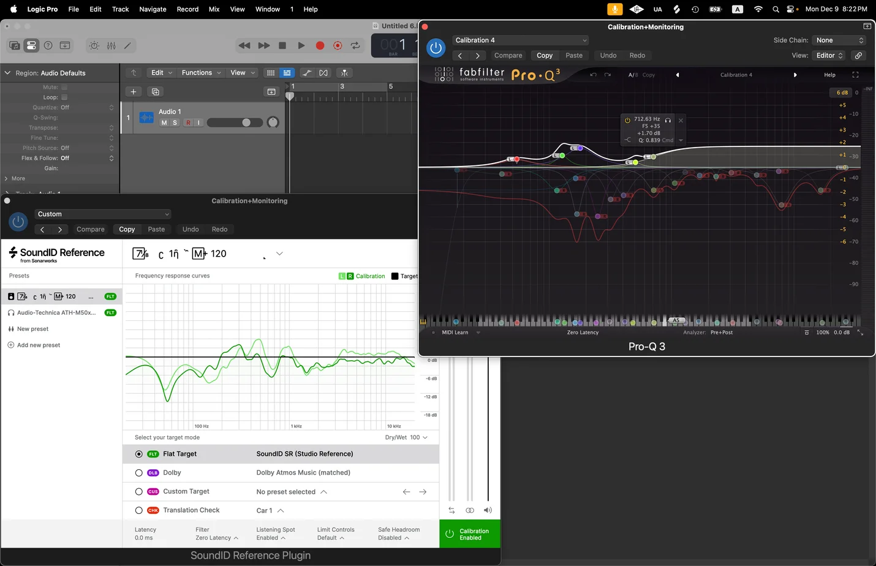Solo Audio 1 track with S button

[x=175, y=123]
